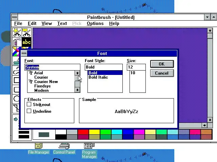Check the Strikeout effect box

click(x=29, y=104)
